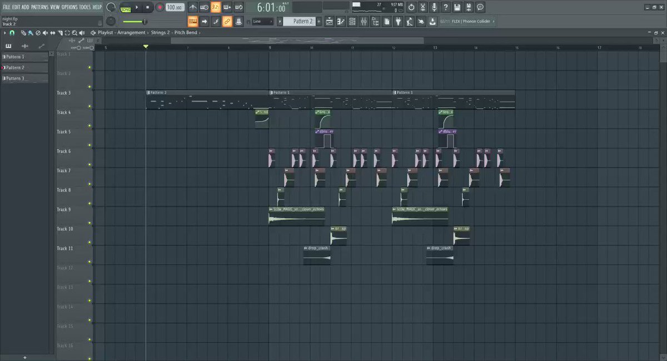
Task: Open the Piano roll view icon
Action: click(341, 21)
